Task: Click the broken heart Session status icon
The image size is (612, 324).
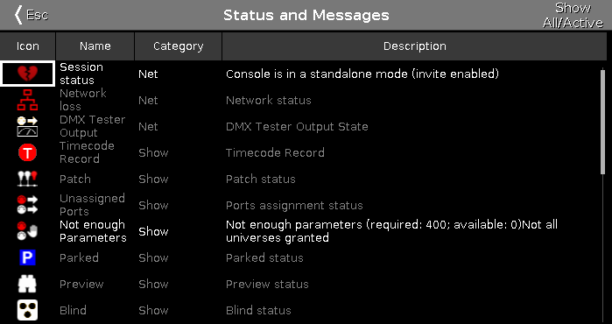Action: click(x=27, y=74)
